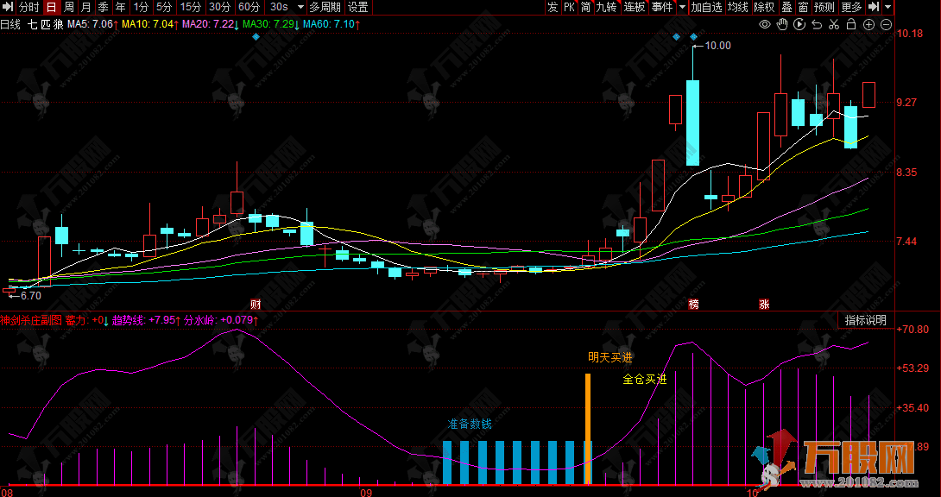Zoom in with the plus icon
941x497 pixels.
868,24
